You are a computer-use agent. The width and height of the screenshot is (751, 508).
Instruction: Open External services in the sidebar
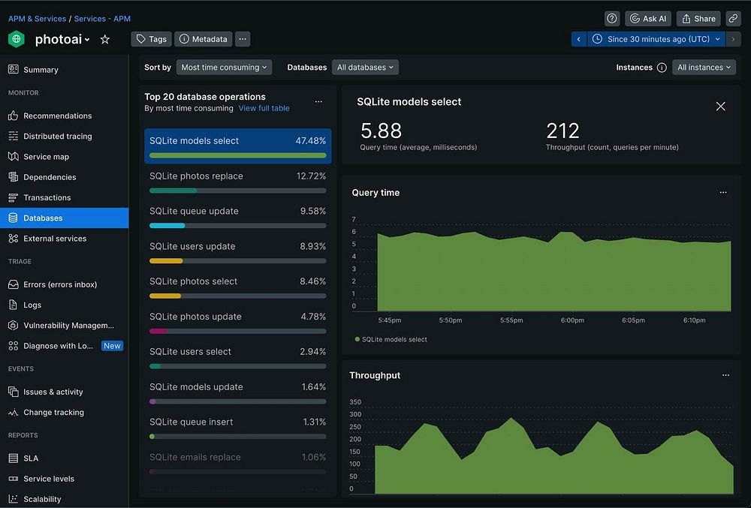(x=55, y=239)
